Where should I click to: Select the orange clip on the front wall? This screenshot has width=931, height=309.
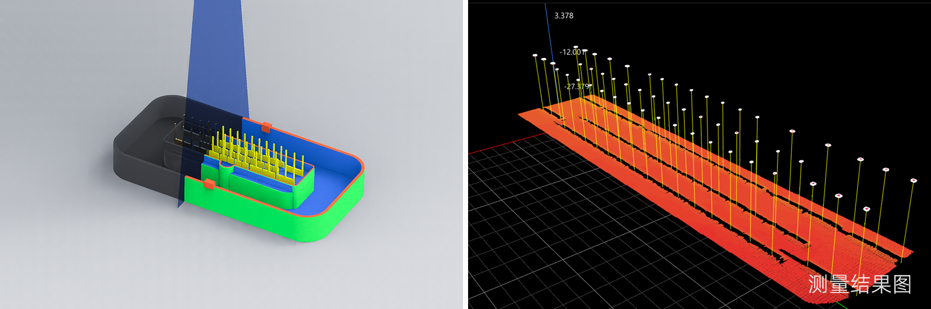(209, 184)
